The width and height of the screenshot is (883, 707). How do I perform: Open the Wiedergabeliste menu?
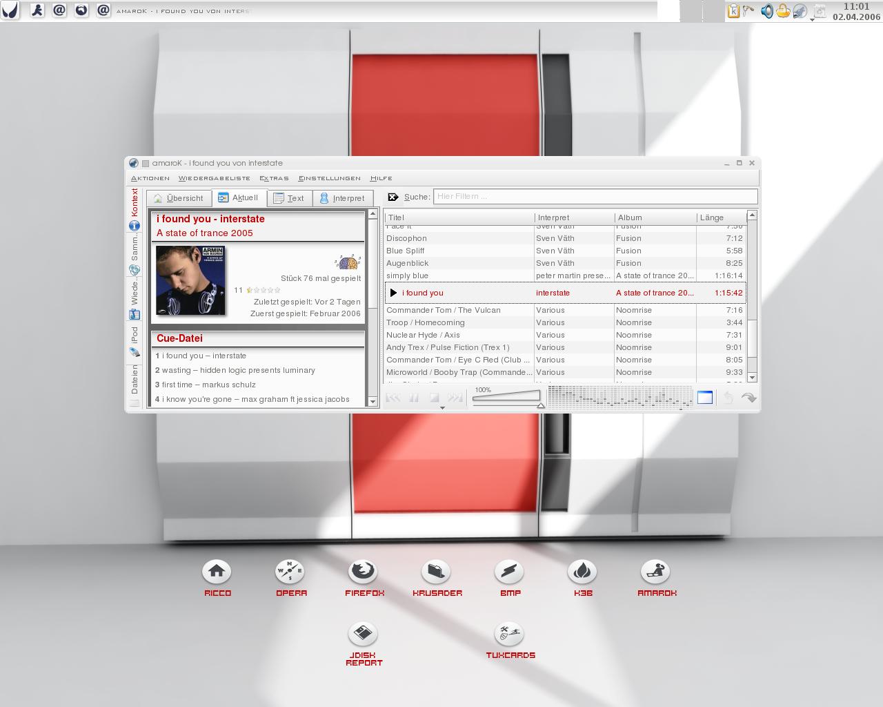point(215,178)
